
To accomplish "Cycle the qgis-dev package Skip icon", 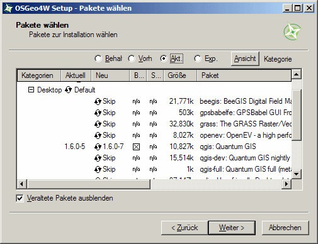I will [x=98, y=158].
